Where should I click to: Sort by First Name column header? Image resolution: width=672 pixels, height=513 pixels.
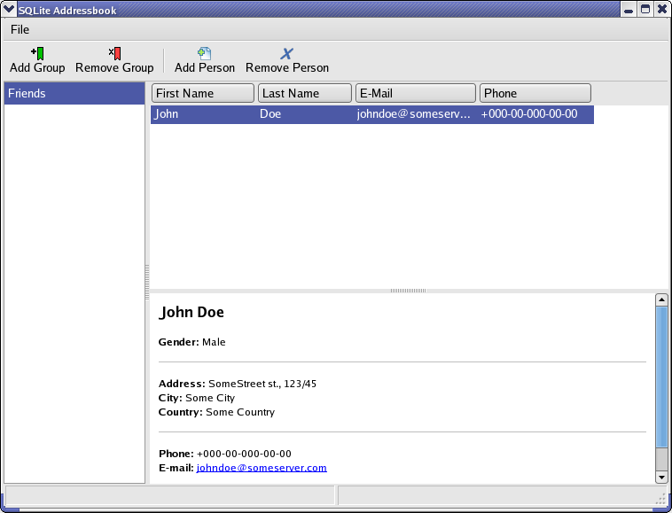point(203,93)
